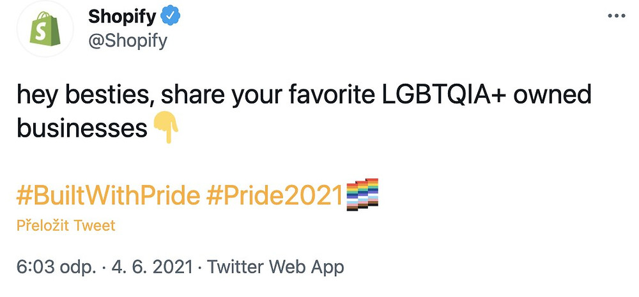Click the blue verified badge

click(171, 17)
